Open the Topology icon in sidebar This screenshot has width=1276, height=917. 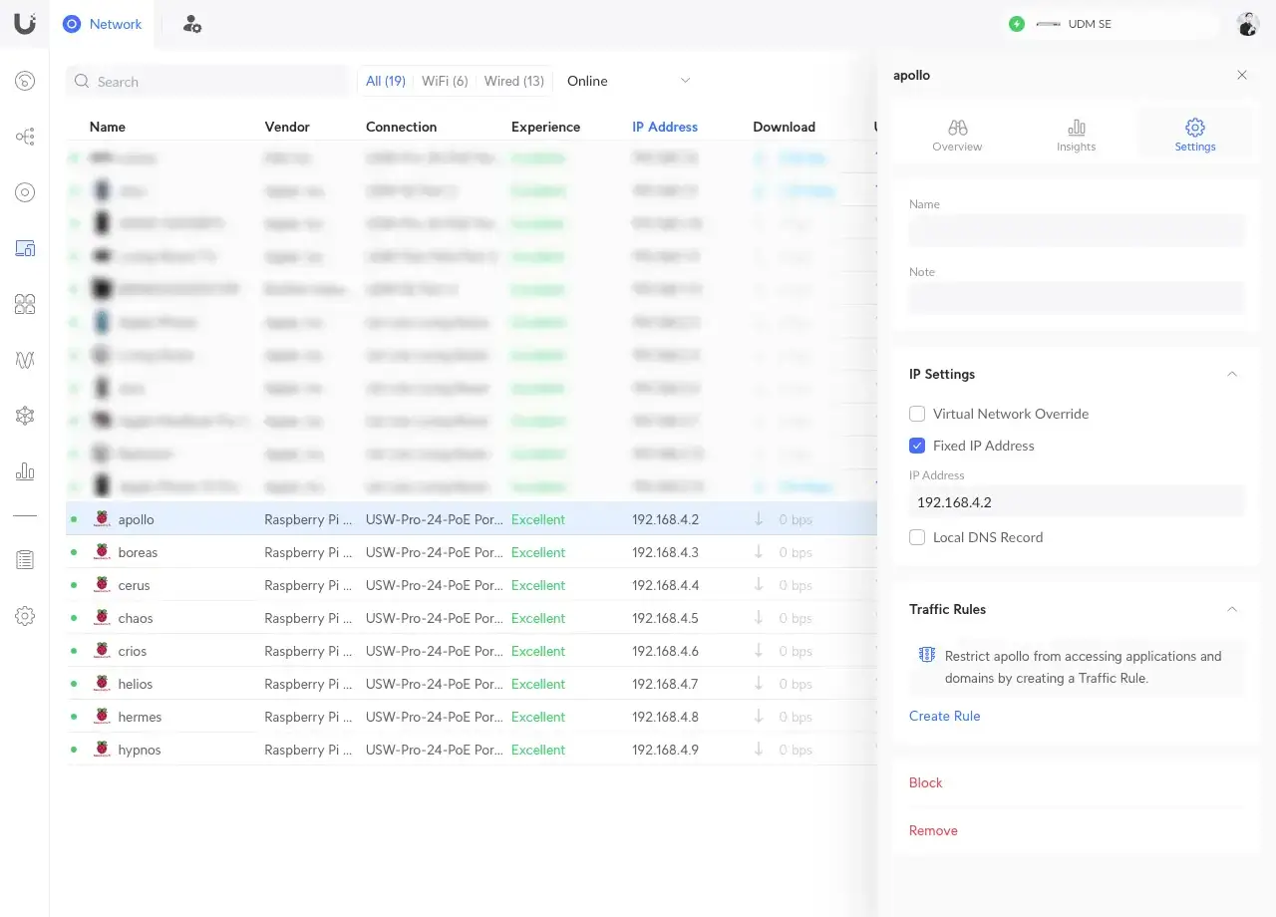[x=25, y=137]
